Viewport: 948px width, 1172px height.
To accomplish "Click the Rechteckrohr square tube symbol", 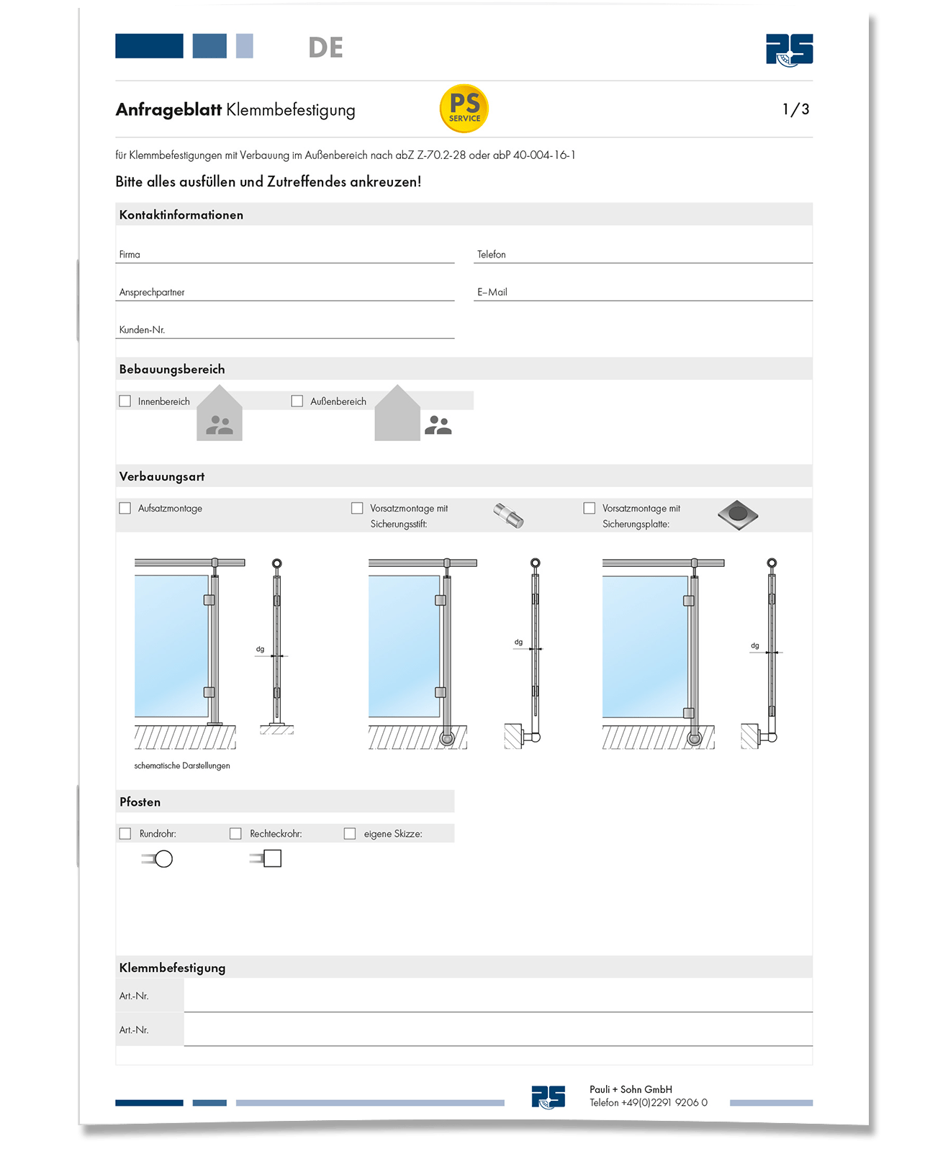I will point(267,858).
